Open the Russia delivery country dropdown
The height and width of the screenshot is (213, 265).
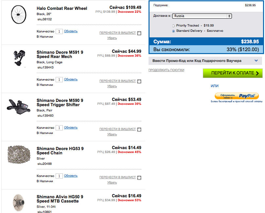coord(202,16)
